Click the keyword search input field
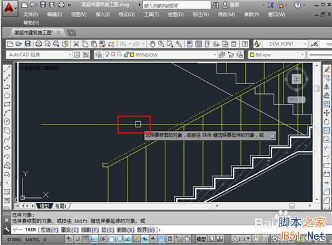332x245 pixels. [177, 5]
